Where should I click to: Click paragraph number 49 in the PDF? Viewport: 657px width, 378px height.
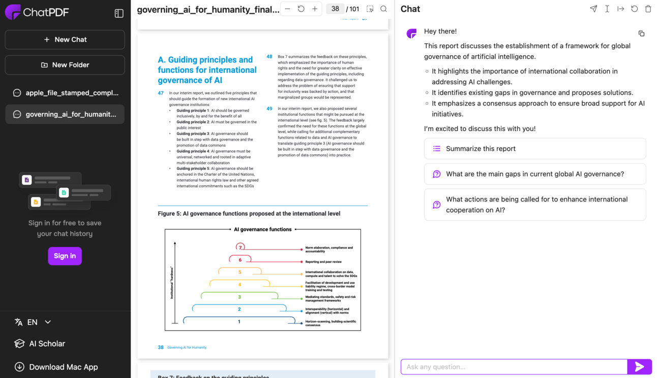(270, 109)
